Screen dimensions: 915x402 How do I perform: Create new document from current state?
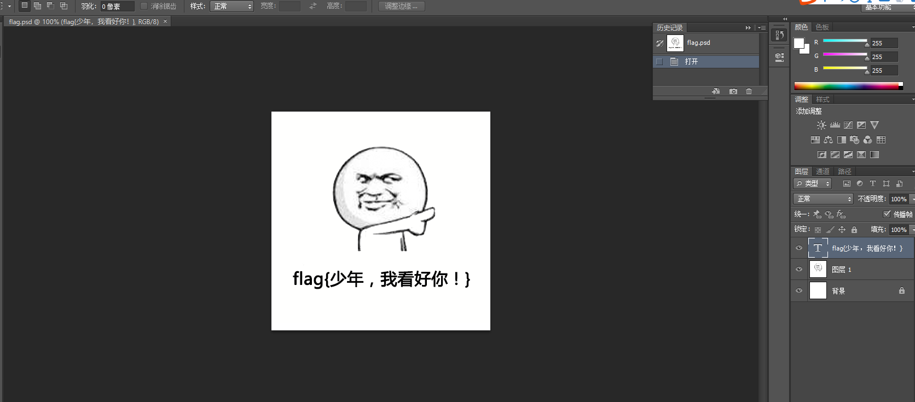(716, 91)
